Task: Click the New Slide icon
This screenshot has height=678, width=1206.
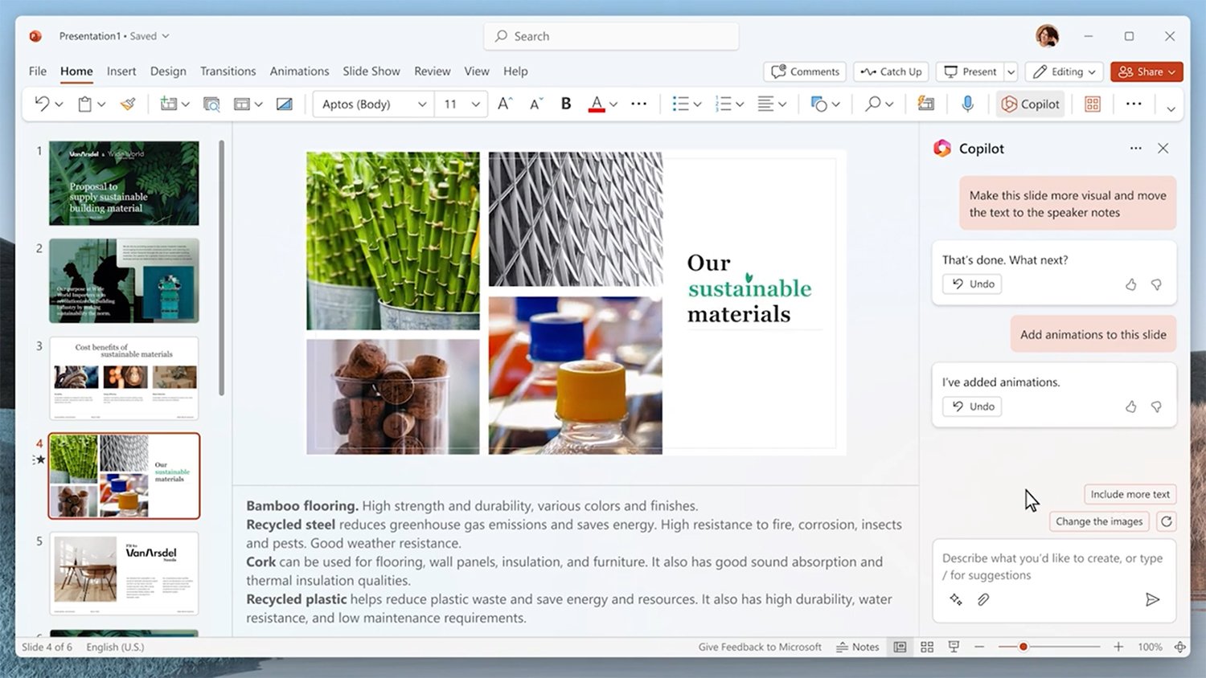Action: [x=168, y=104]
